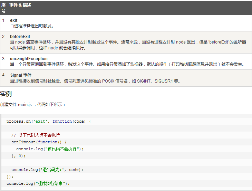Click the 'beforeExit' event name

(20, 37)
